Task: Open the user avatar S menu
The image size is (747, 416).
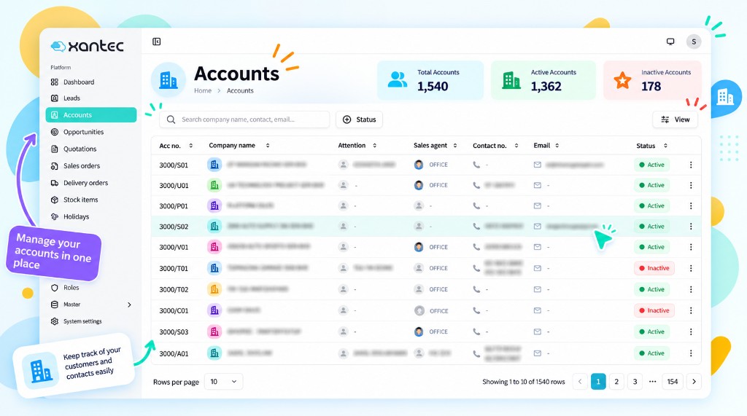Action: (x=694, y=42)
